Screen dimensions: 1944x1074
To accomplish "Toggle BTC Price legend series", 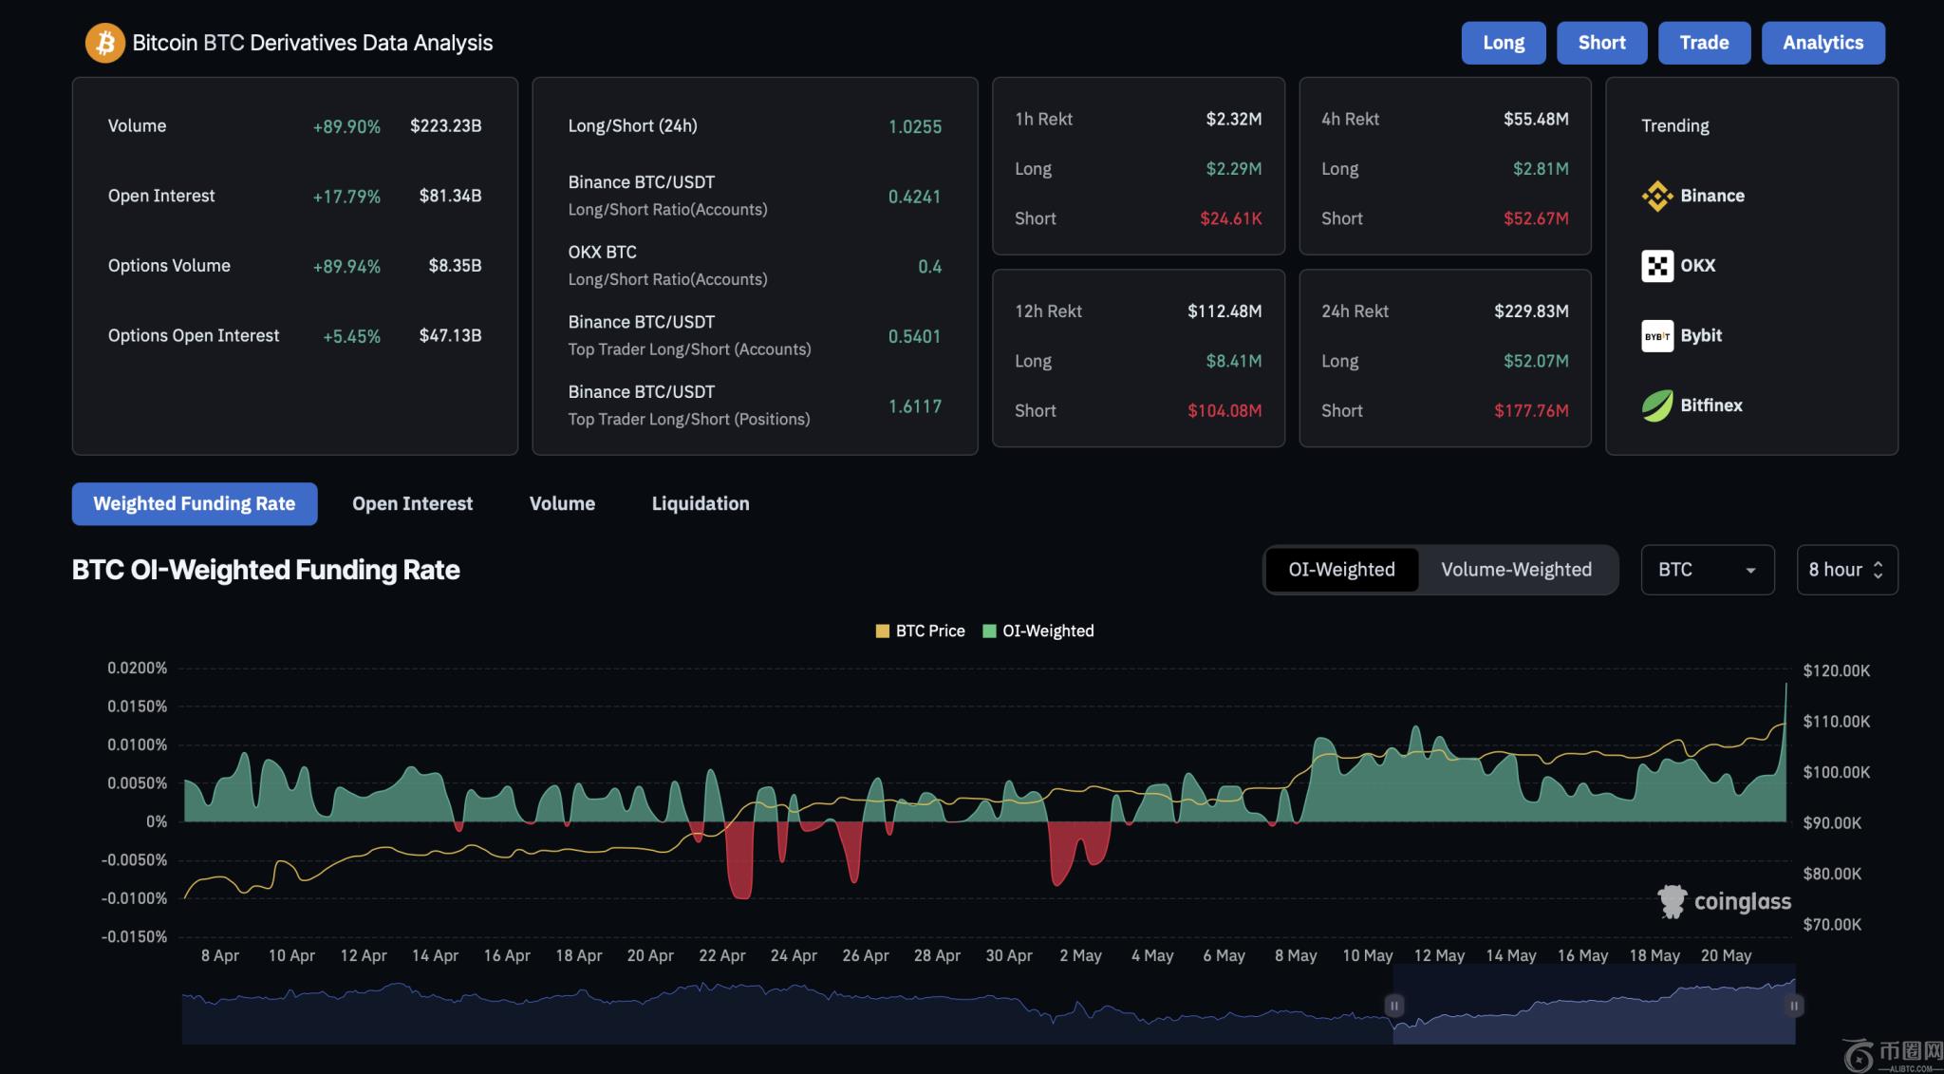I will (x=920, y=631).
